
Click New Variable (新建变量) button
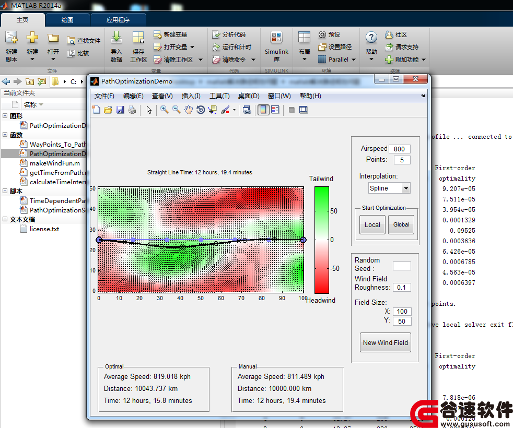click(170, 34)
